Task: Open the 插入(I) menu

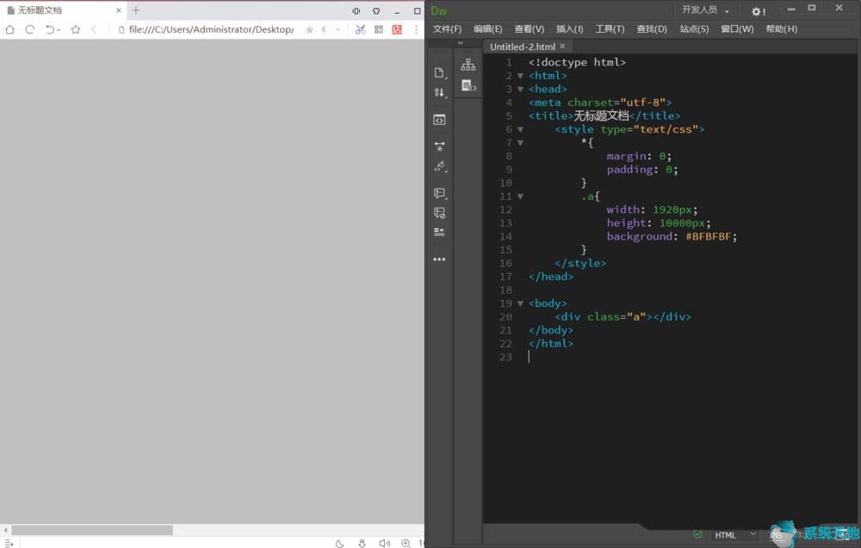Action: [x=569, y=29]
